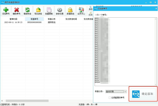
Task: Confirm with the 确定添加 button
Action: click(143, 94)
